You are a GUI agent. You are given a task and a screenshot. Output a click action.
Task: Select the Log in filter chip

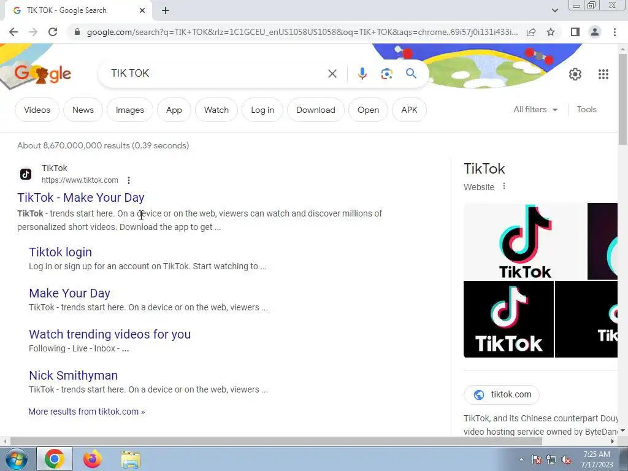point(262,110)
